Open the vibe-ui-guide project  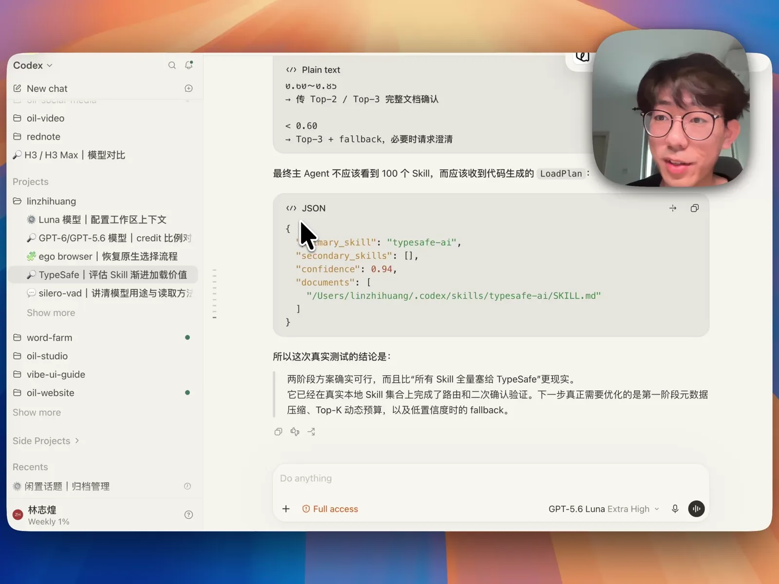(x=102, y=375)
